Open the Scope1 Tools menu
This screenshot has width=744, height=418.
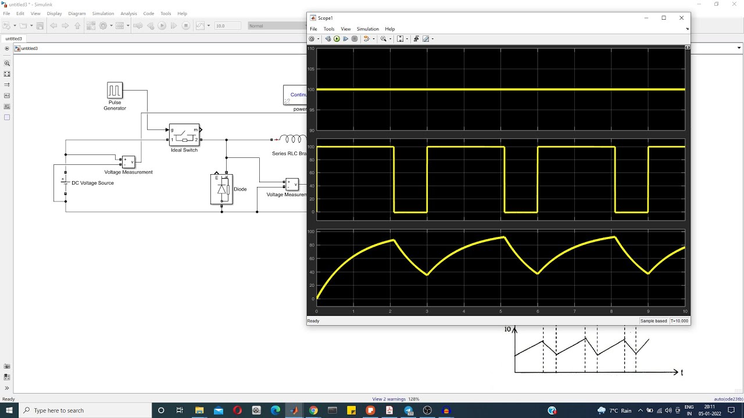coord(329,29)
